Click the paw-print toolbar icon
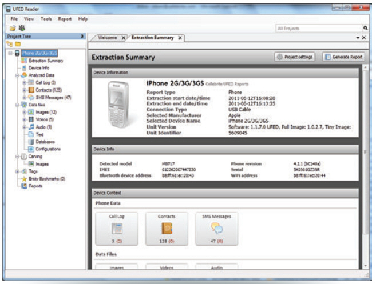 [22, 28]
